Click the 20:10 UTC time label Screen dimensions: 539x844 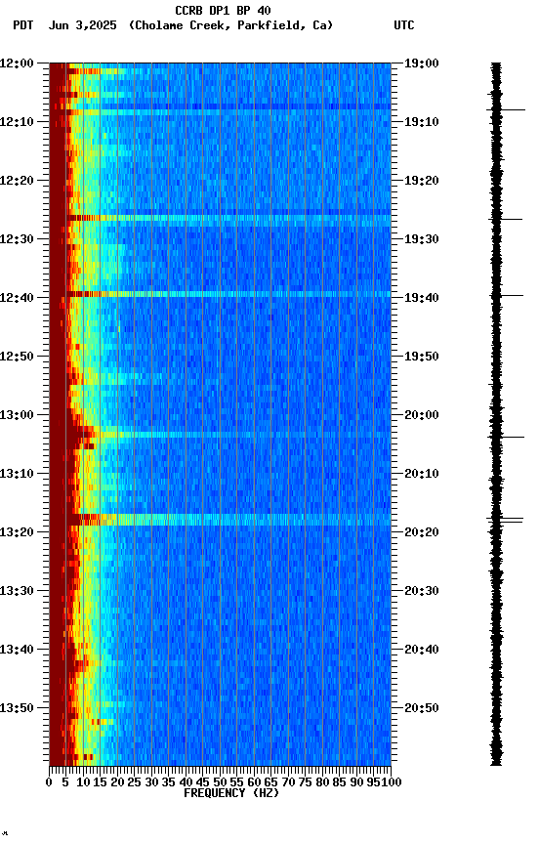[x=422, y=474]
